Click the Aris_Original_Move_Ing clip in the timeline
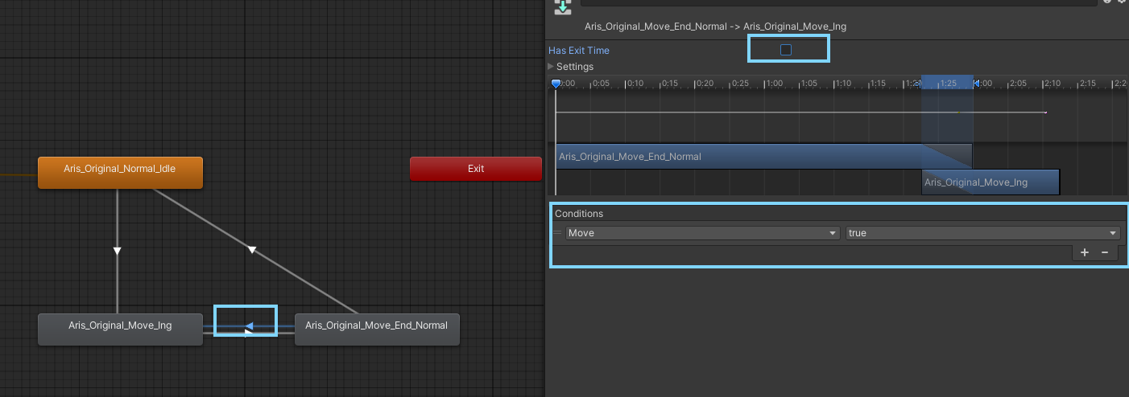This screenshot has height=397, width=1129. [x=990, y=182]
